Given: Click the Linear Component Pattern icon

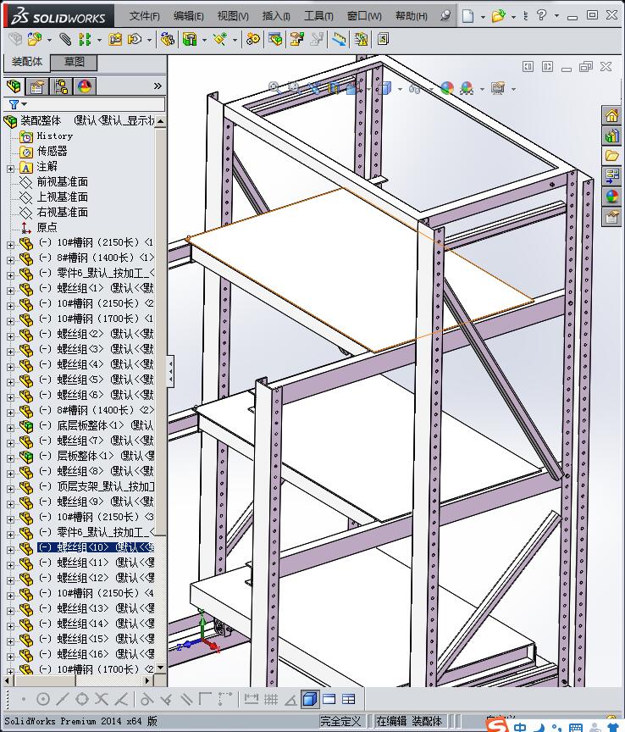Looking at the screenshot, I should point(85,39).
